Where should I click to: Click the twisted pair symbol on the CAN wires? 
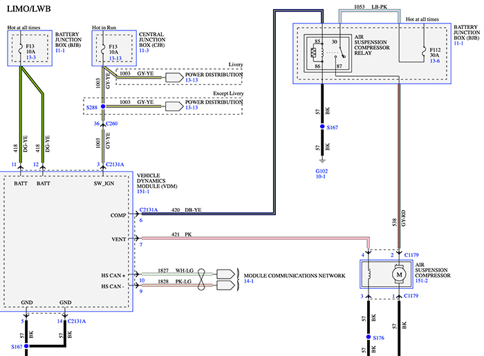pos(201,279)
